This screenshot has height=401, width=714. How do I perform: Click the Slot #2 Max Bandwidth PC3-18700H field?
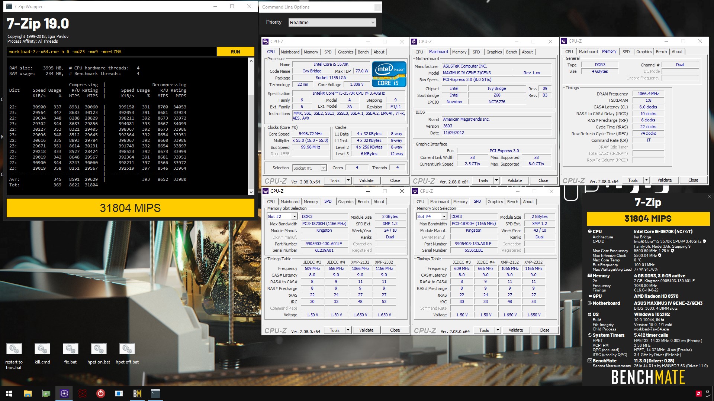point(324,224)
